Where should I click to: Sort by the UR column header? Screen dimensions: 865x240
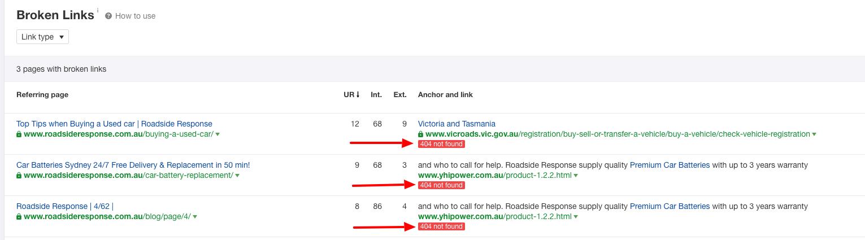pos(351,95)
